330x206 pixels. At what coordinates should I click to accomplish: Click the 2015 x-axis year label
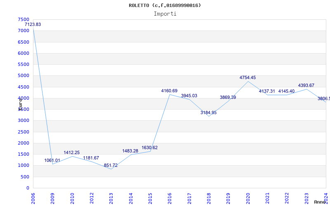(x=150, y=198)
